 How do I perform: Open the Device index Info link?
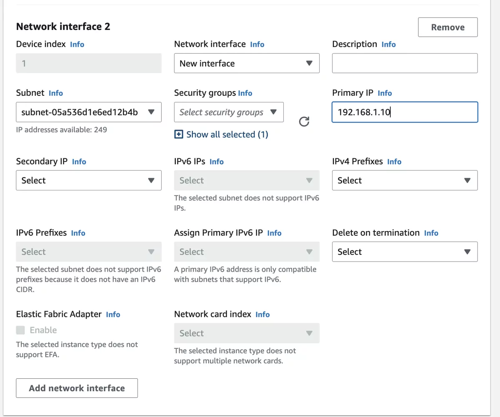[77, 44]
